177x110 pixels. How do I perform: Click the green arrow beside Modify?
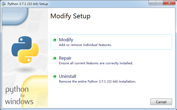point(54,40)
